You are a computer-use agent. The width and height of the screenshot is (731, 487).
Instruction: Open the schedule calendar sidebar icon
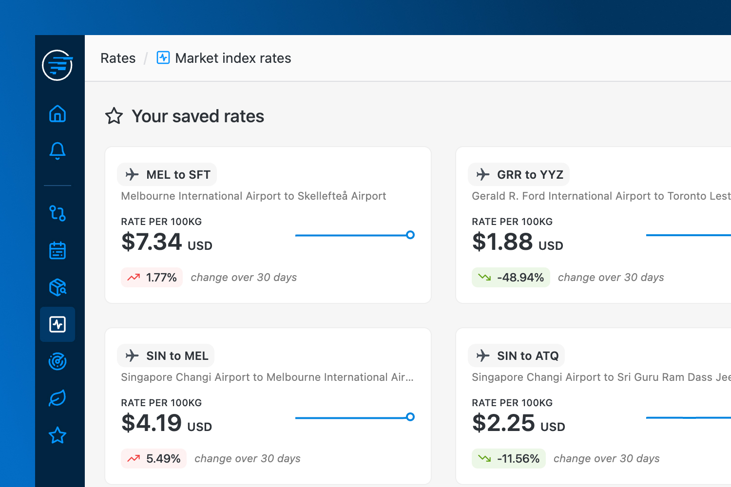tap(58, 250)
